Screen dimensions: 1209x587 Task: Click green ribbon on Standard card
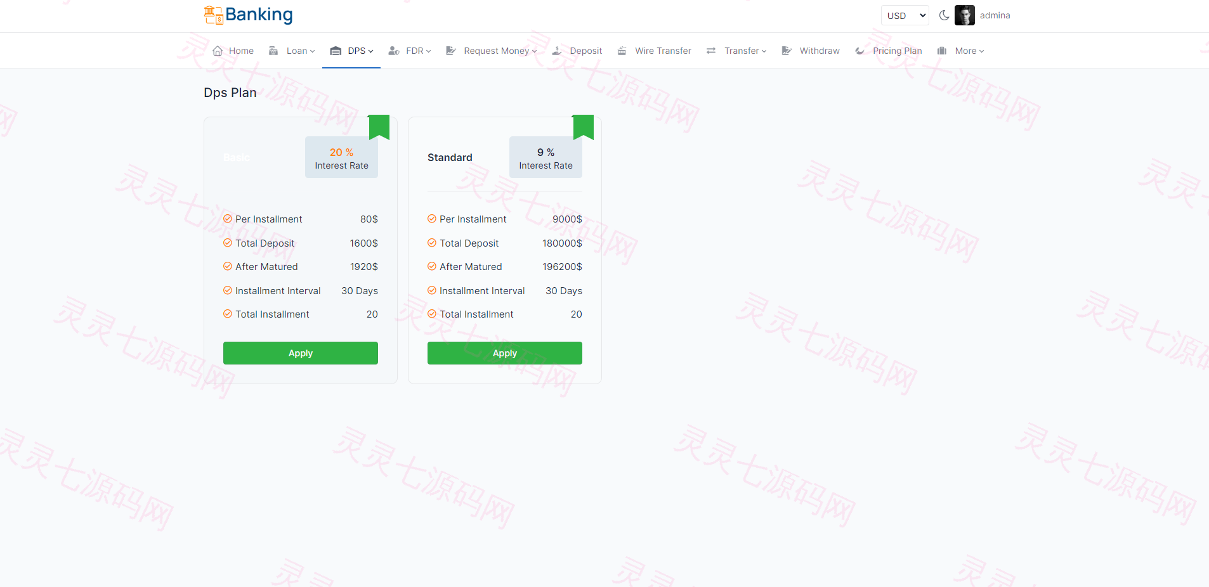[583, 127]
